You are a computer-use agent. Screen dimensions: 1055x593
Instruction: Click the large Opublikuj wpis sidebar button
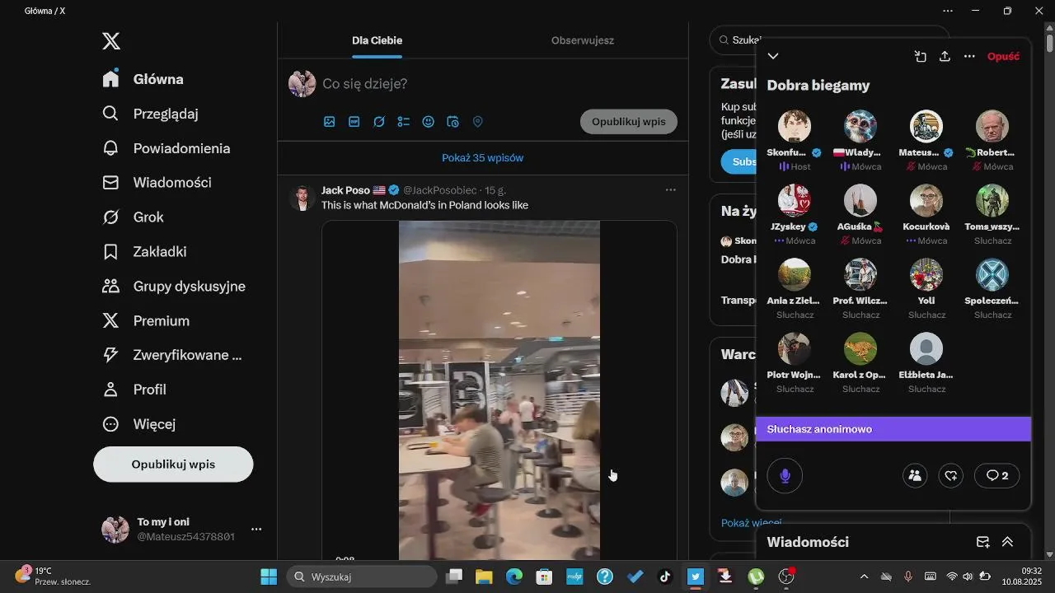pyautogui.click(x=173, y=465)
